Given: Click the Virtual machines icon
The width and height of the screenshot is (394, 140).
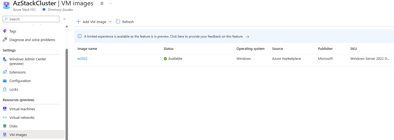Looking at the screenshot, I should click(x=5, y=109).
